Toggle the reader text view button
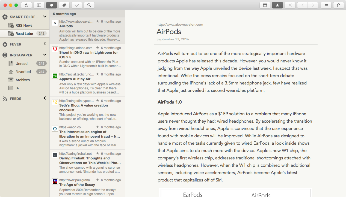Screen dimensions: 346x197 pyautogui.click(x=326, y=5)
